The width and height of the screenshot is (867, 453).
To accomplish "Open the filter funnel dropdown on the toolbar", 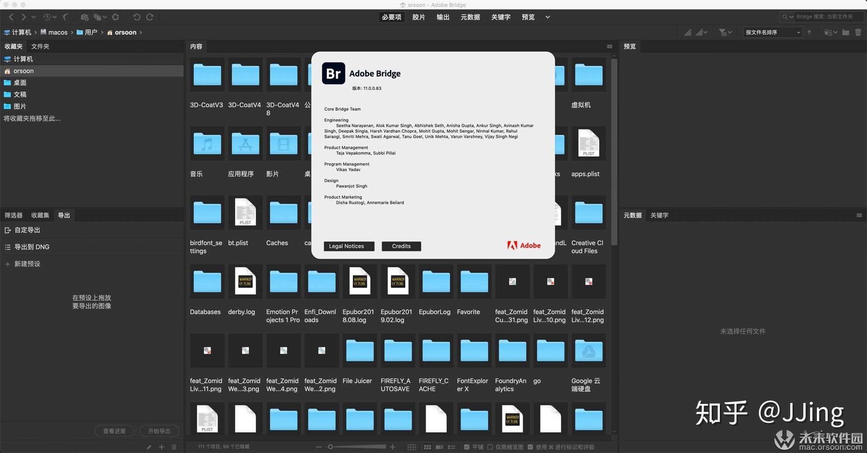I will click(x=725, y=32).
